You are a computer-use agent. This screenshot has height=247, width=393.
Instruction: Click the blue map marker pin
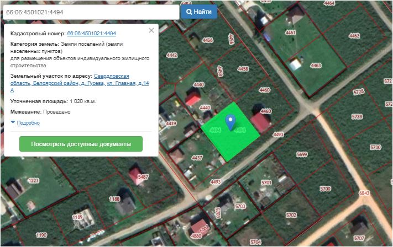[x=231, y=121]
